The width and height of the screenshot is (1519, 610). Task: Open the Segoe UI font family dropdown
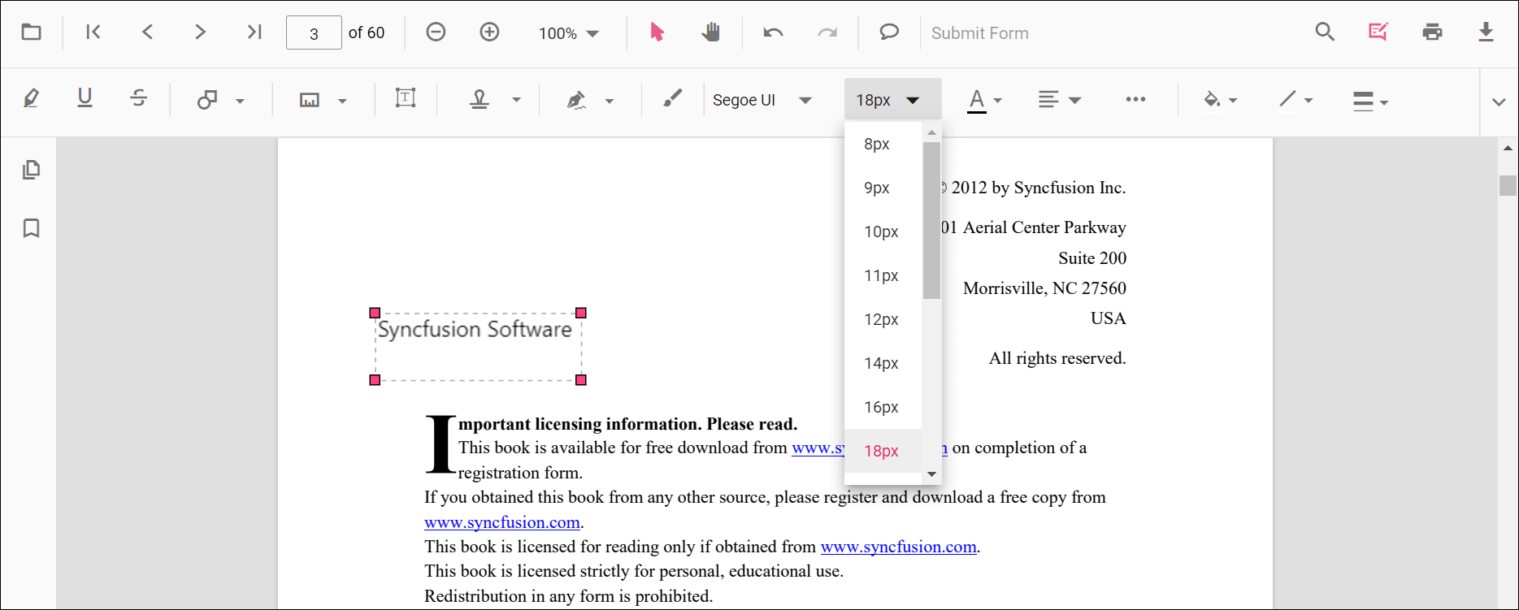click(x=762, y=100)
